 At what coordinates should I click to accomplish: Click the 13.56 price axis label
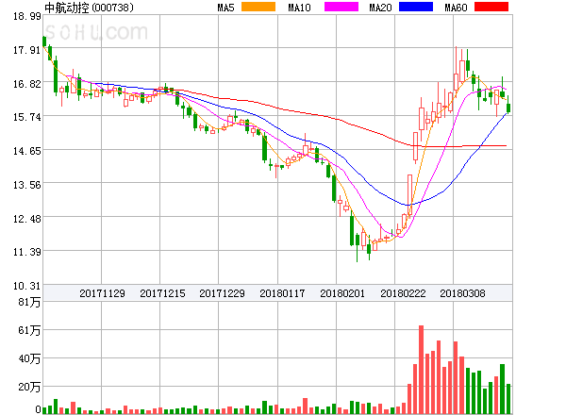(x=27, y=185)
